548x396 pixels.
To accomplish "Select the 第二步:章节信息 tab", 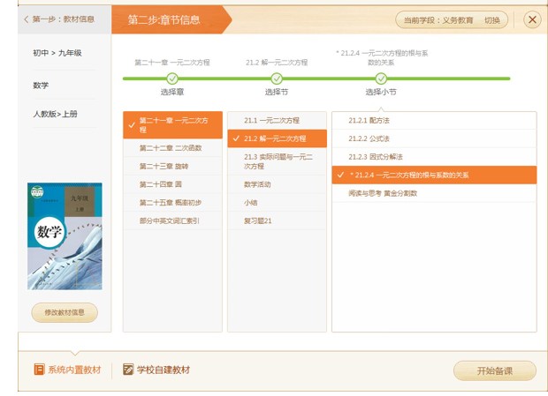I will 171,19.
